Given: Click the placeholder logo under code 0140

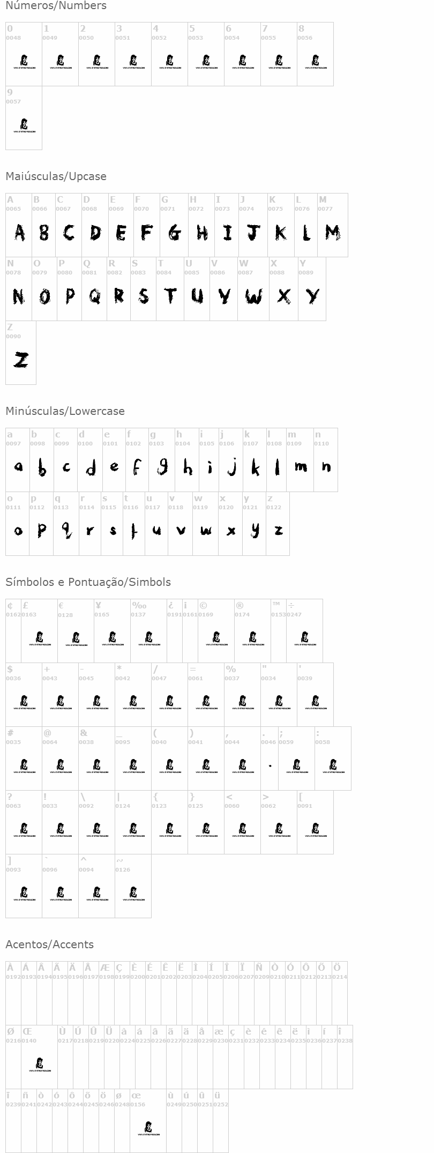Looking at the screenshot, I should [x=40, y=1065].
